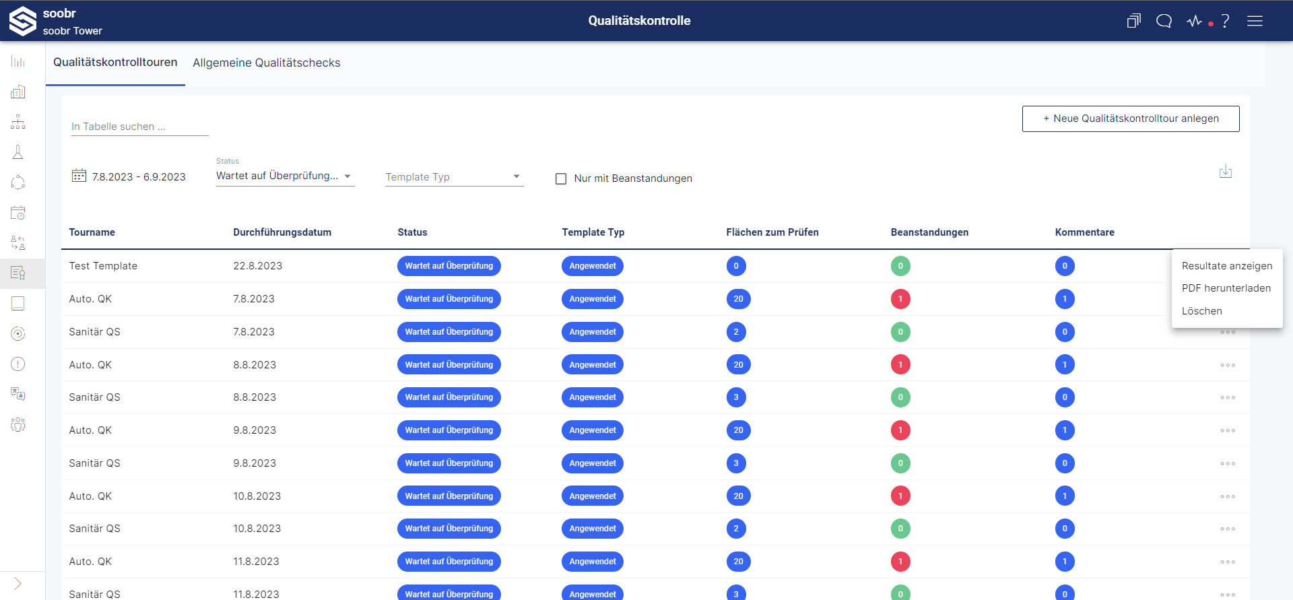Viewport: 1293px width, 600px height.
Task: Open the buildings sidebar icon
Action: [x=18, y=92]
